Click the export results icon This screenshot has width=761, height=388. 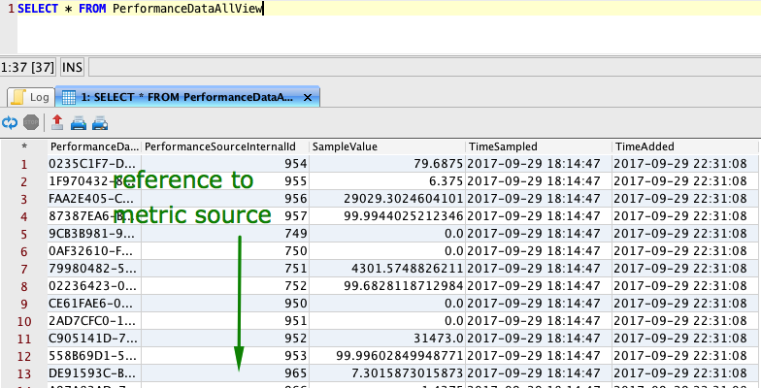[56, 122]
